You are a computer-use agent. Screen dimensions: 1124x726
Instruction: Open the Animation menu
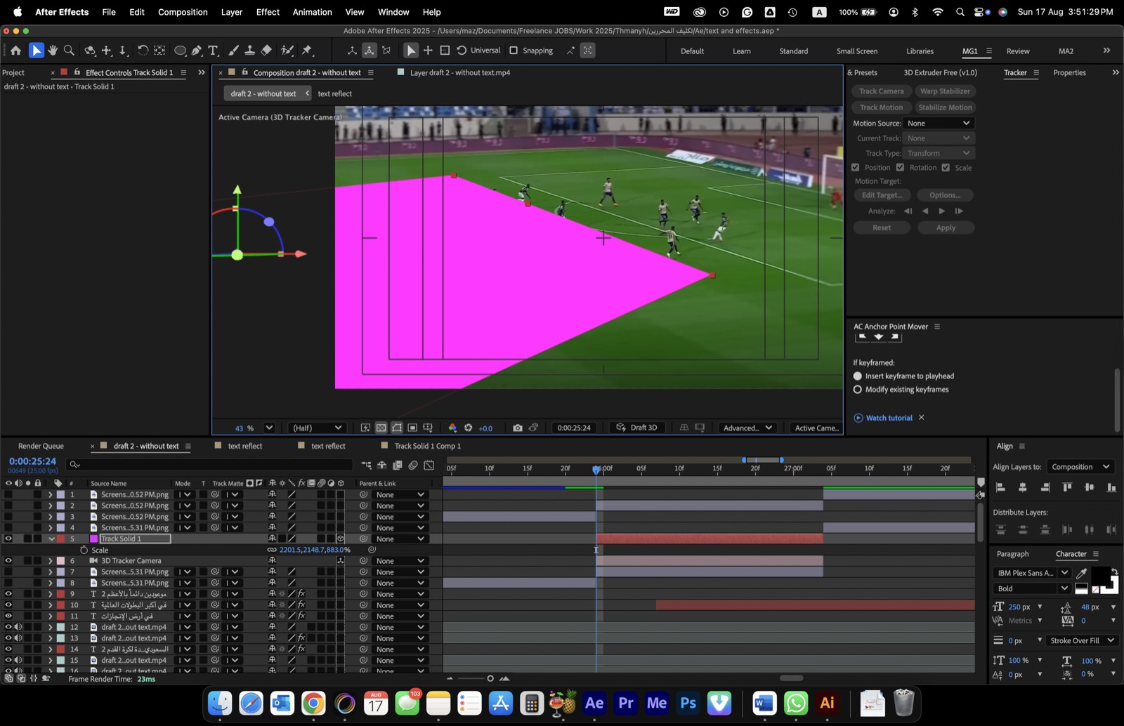313,12
